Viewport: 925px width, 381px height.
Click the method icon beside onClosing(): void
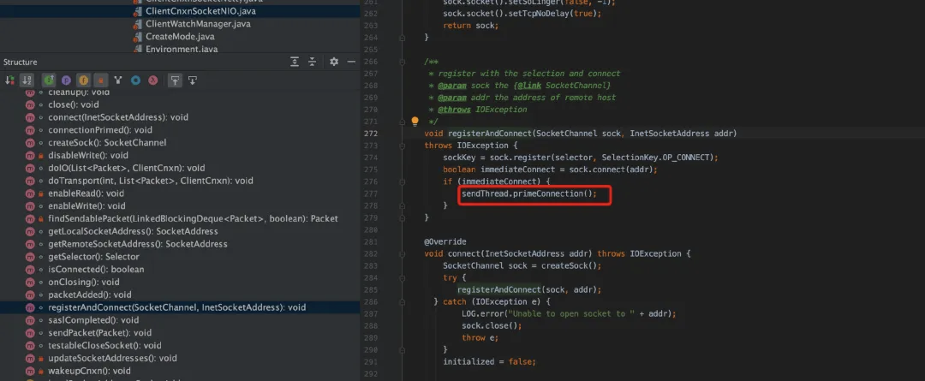[30, 282]
